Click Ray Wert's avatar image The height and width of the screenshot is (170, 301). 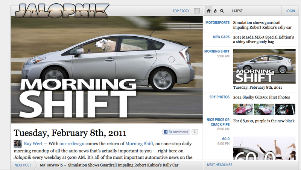tap(17, 144)
